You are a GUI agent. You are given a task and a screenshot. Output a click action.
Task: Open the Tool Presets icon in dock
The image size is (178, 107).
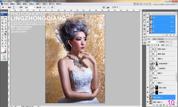coord(144,20)
